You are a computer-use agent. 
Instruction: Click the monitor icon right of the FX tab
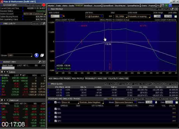(x=162, y=5)
